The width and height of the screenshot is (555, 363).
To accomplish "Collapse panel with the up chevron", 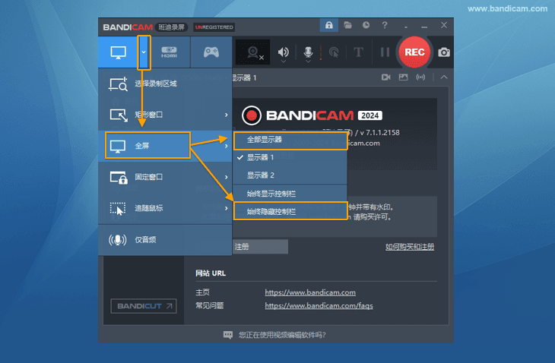I will [x=444, y=77].
